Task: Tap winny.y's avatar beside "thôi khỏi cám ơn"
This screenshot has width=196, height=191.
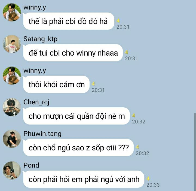Action: click(x=12, y=75)
